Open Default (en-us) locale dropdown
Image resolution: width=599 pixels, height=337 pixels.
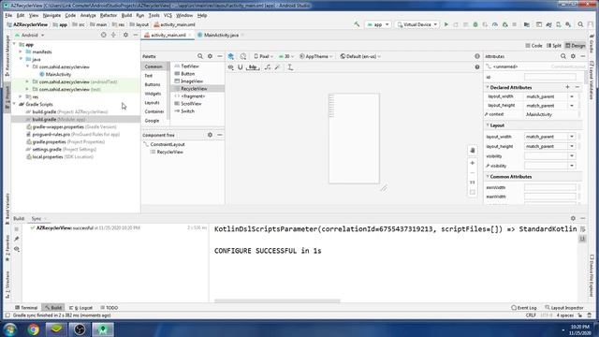coord(360,56)
